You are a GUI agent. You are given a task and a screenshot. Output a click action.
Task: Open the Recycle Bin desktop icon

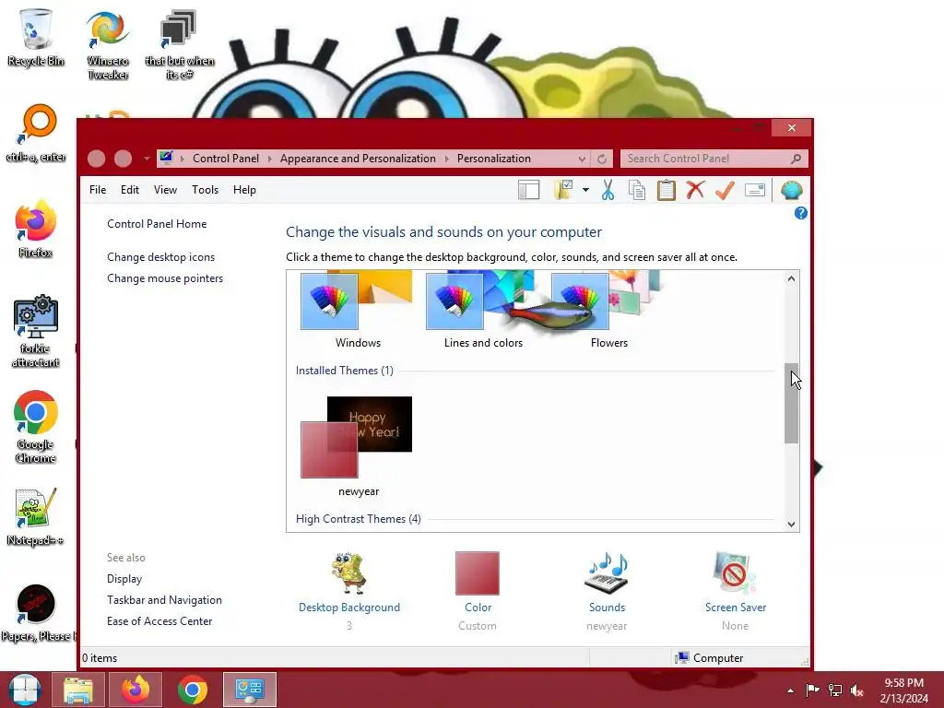36,37
